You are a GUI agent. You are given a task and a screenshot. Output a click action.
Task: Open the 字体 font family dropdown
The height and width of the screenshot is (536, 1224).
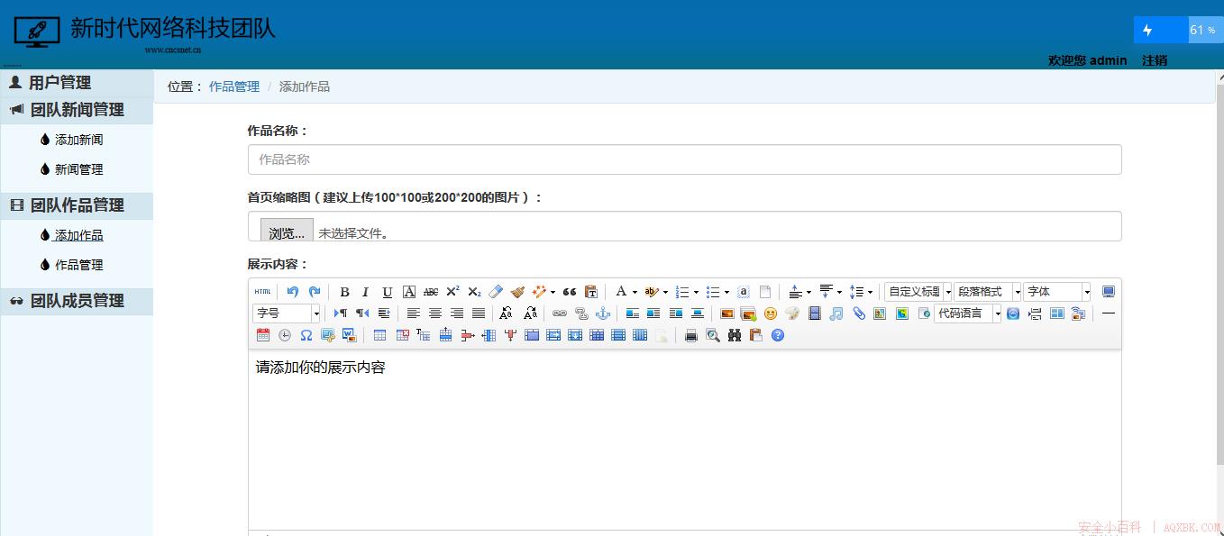(1056, 292)
